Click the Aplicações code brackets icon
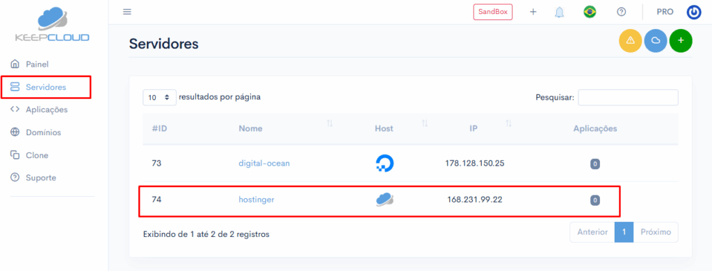This screenshot has width=712, height=271. pos(15,109)
